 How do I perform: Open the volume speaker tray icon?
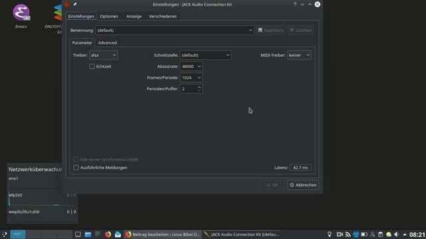click(397, 234)
